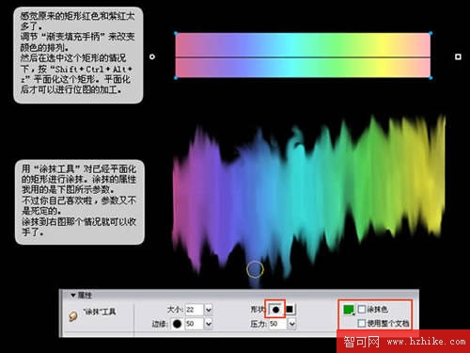Screen dimensions: 470x353
Task: Open the 压力 pressure dropdown arrow
Action: 291,324
